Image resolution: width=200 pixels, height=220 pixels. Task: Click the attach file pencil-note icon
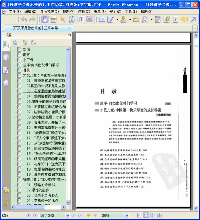tap(136, 19)
